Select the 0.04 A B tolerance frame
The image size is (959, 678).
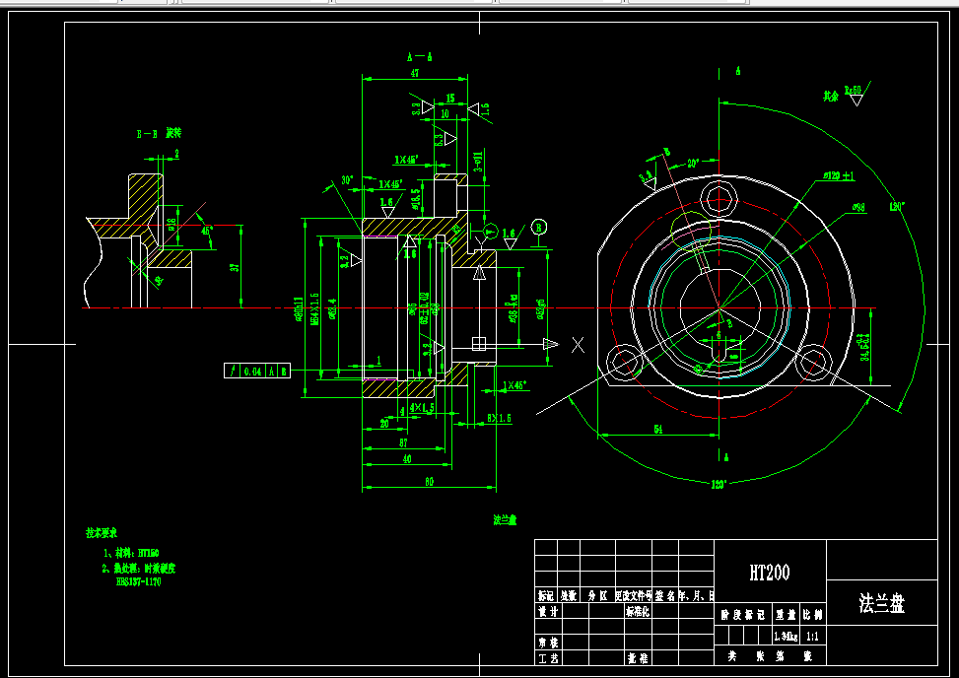[257, 371]
